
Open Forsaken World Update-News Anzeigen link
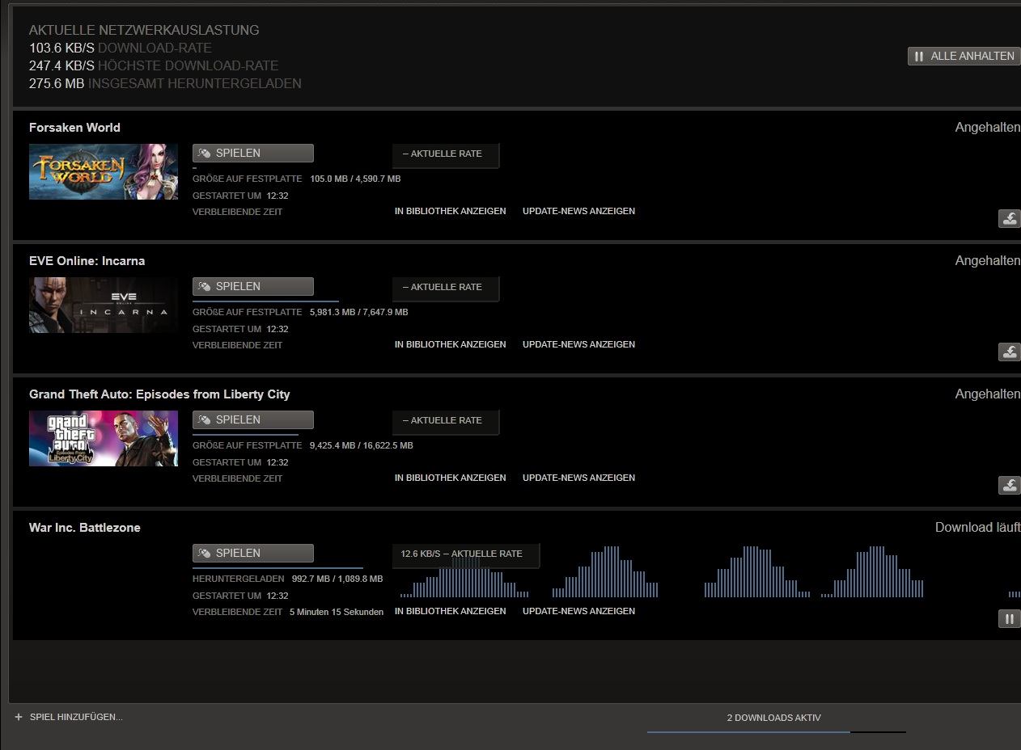click(x=578, y=211)
